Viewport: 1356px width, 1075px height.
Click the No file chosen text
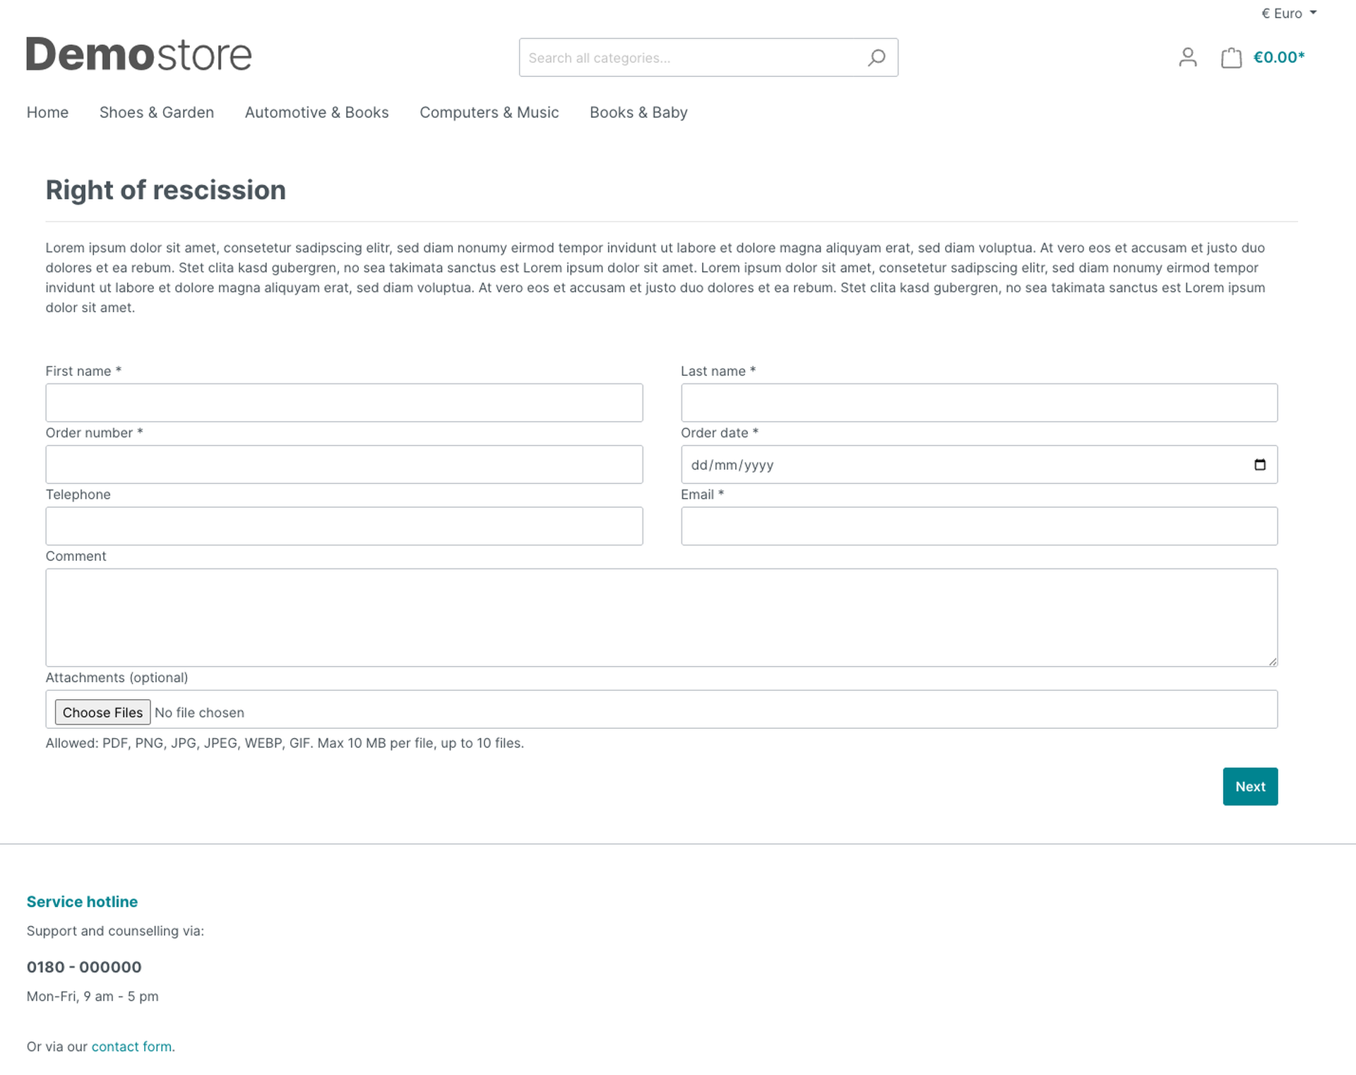point(199,713)
